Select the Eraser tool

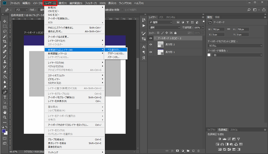[x=5, y=72]
